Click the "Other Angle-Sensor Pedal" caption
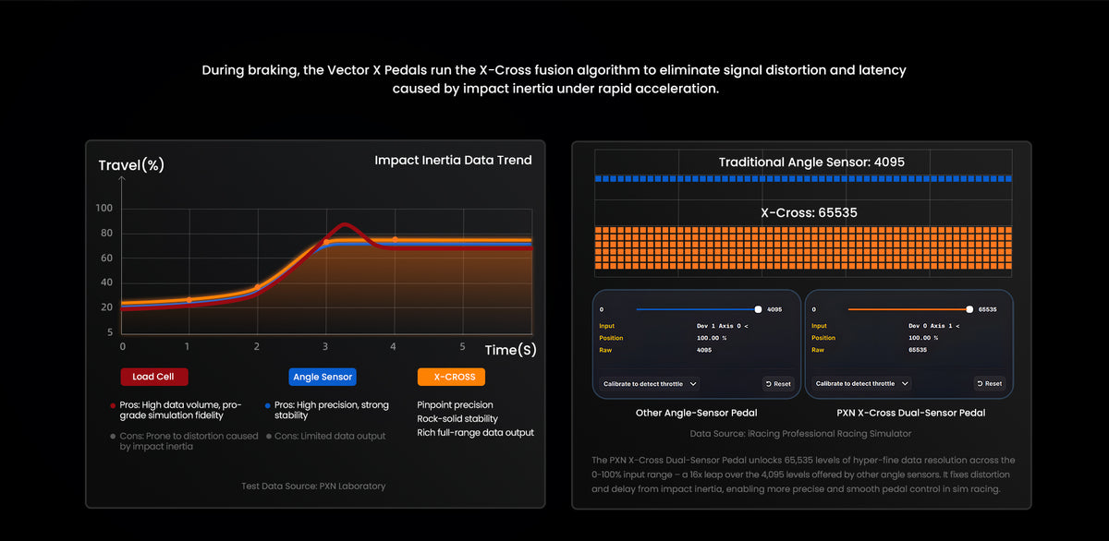The width and height of the screenshot is (1109, 541). tap(695, 413)
